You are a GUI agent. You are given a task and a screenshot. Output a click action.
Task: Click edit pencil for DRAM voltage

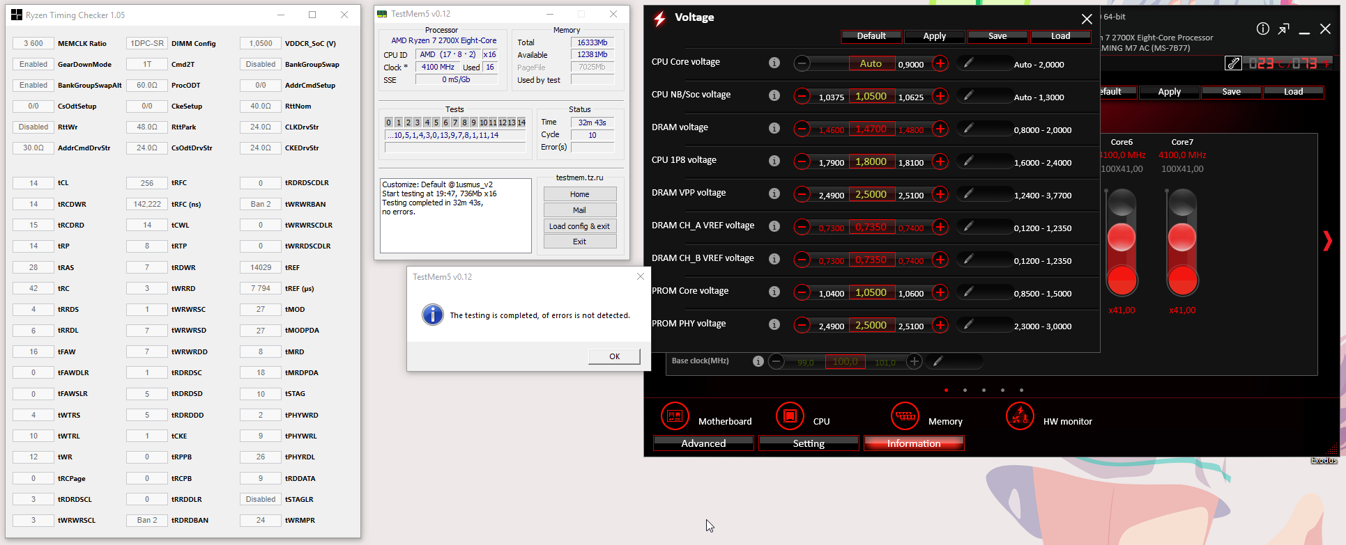click(968, 129)
